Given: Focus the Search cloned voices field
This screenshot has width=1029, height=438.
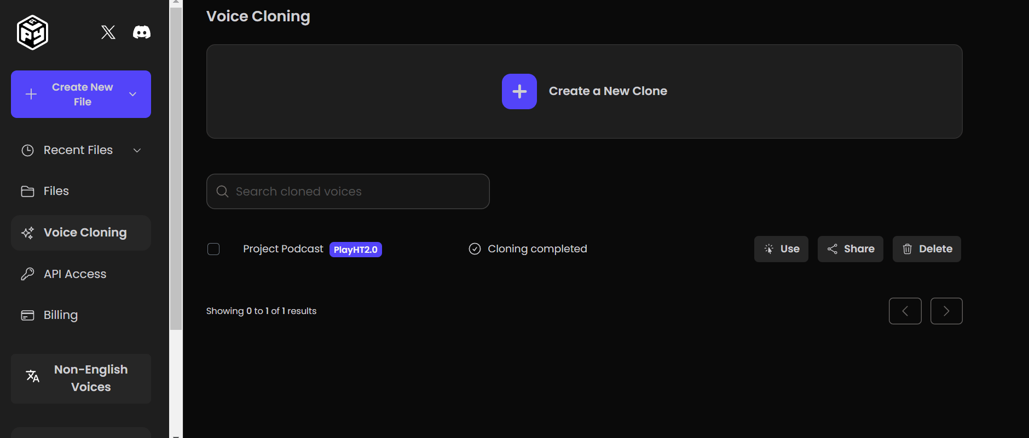Looking at the screenshot, I should point(356,192).
